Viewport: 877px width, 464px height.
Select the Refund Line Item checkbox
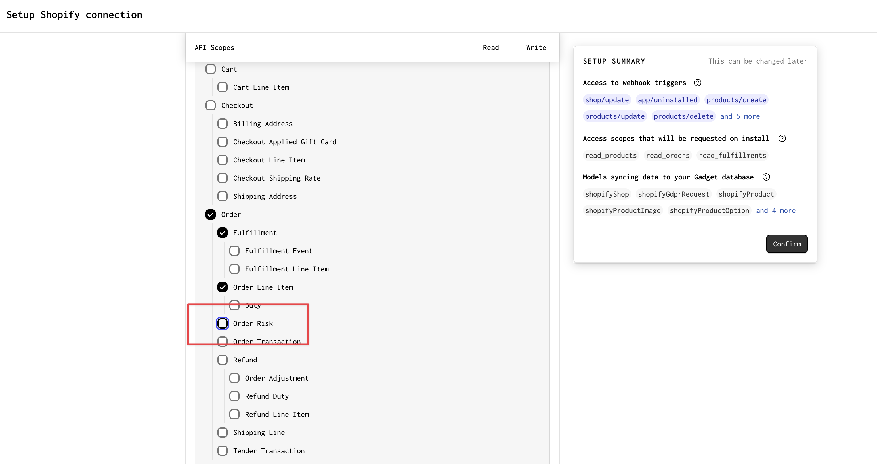coord(234,414)
